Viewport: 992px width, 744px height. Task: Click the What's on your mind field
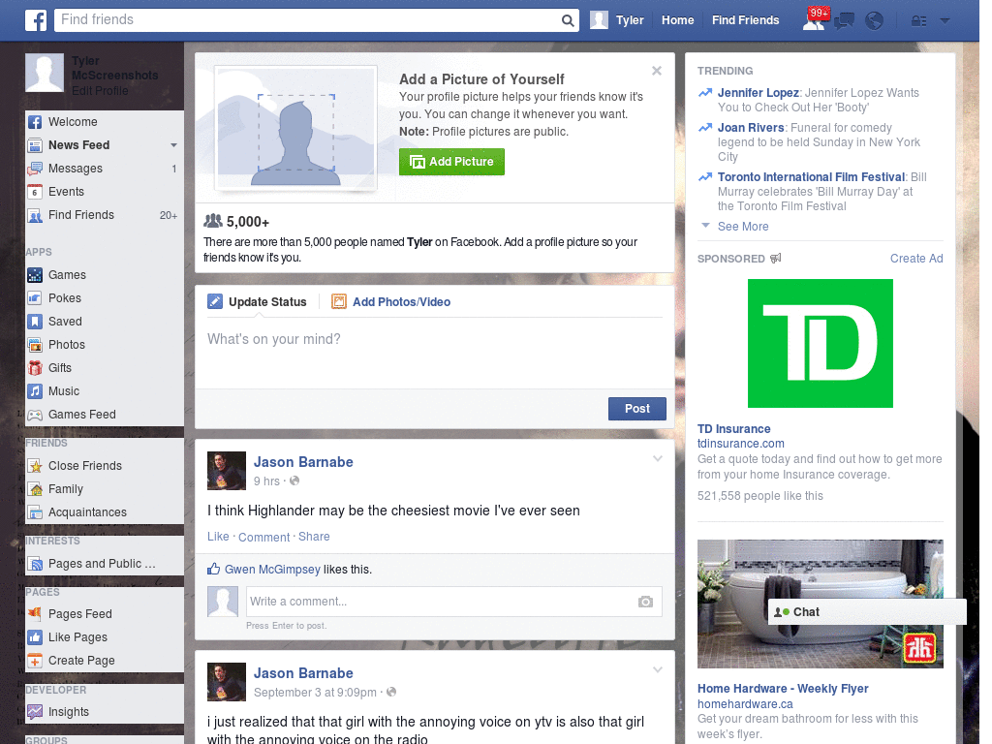tap(435, 353)
